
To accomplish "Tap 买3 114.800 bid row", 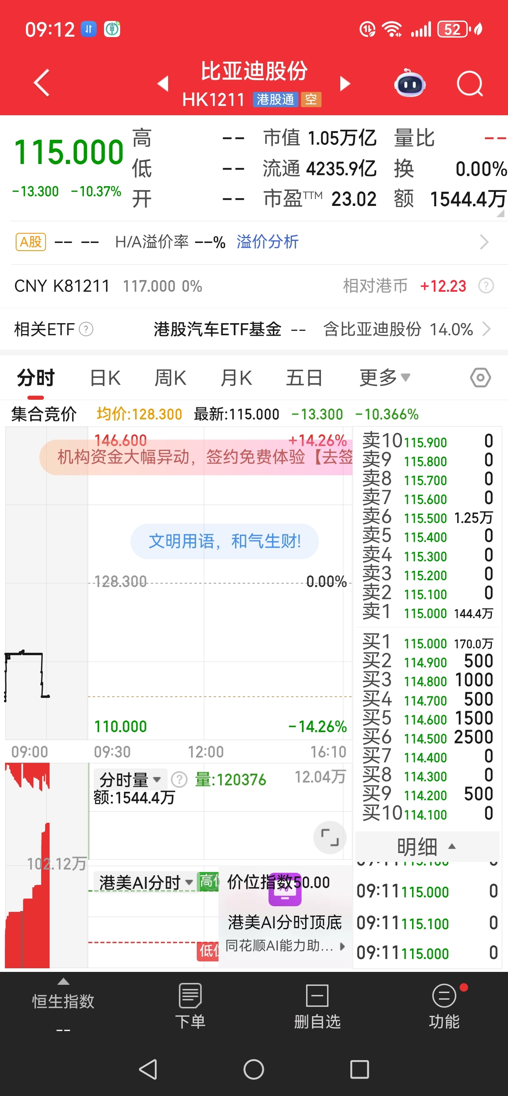I will (x=427, y=681).
